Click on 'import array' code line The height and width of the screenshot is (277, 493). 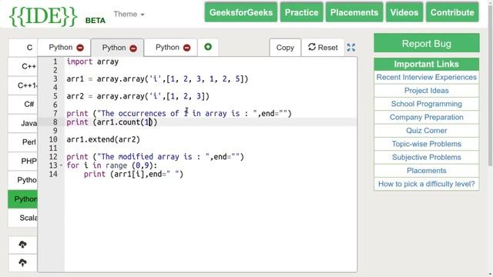92,62
